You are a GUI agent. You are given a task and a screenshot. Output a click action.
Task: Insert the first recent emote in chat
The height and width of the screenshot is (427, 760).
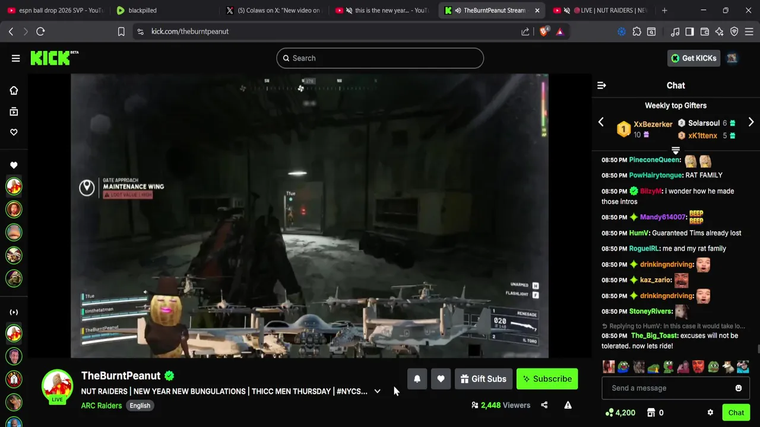609,367
